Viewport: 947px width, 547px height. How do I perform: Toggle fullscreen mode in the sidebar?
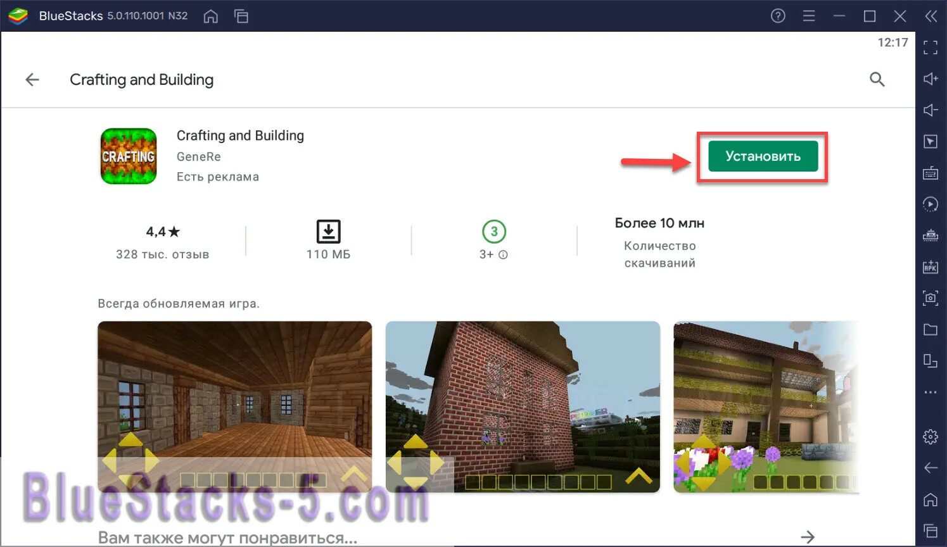tap(931, 47)
